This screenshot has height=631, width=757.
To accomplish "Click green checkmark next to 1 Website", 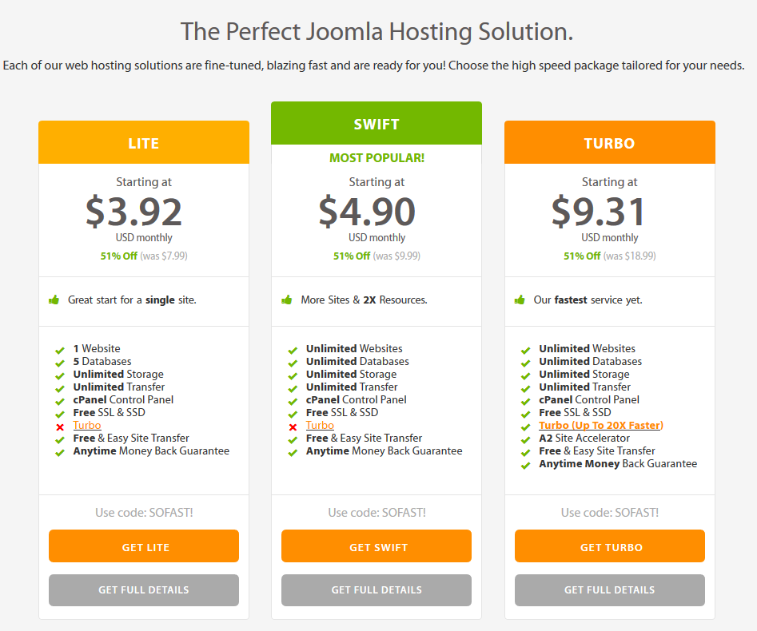I will click(x=60, y=350).
